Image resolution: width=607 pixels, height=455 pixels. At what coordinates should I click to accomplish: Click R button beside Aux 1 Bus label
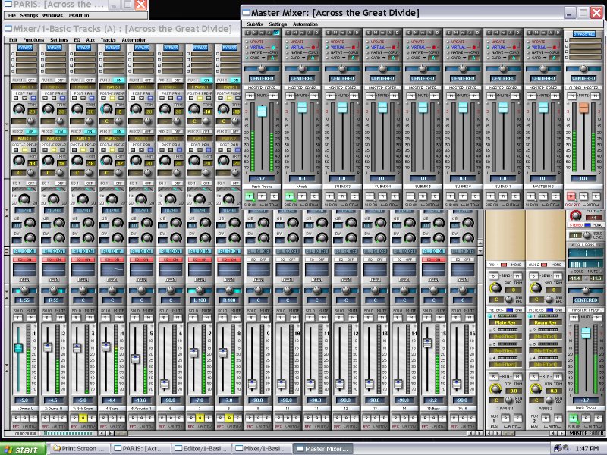[x=505, y=418]
